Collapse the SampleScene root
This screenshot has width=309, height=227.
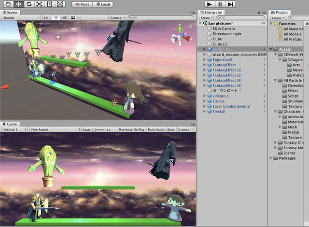pyautogui.click(x=200, y=23)
